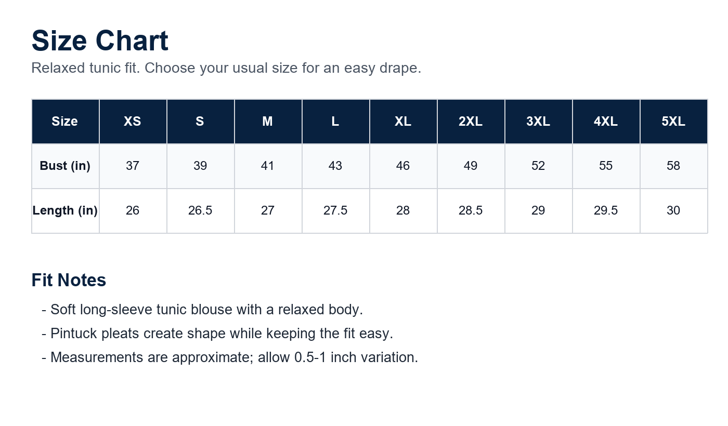Select the XS size column header
The width and height of the screenshot is (728, 426).
tap(133, 122)
